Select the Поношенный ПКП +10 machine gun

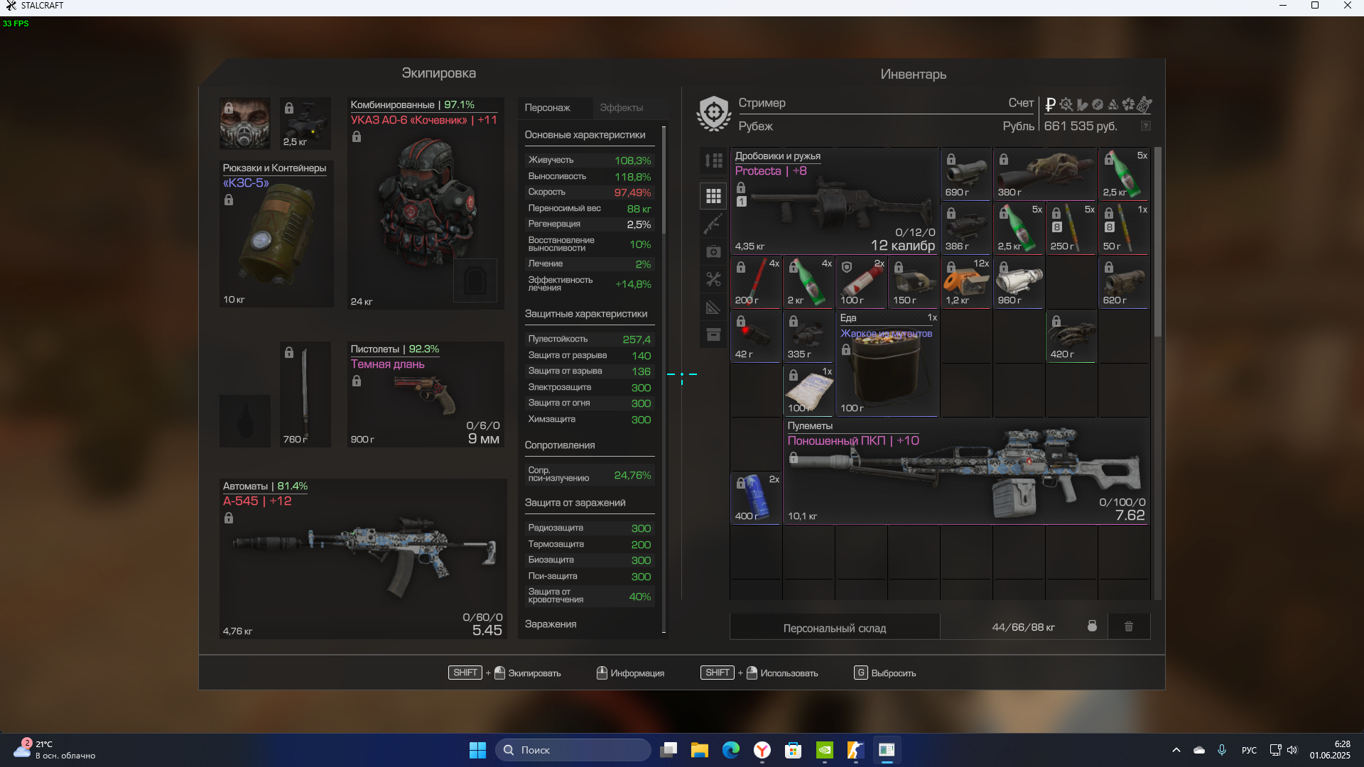[966, 472]
